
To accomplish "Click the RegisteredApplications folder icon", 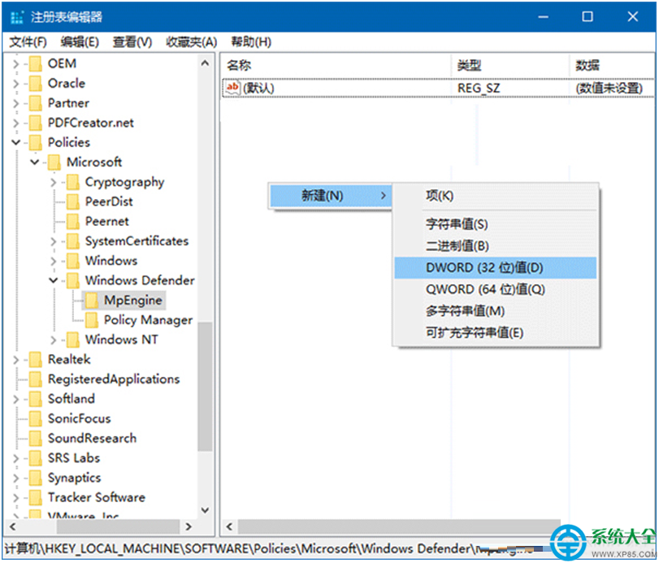I will (35, 379).
